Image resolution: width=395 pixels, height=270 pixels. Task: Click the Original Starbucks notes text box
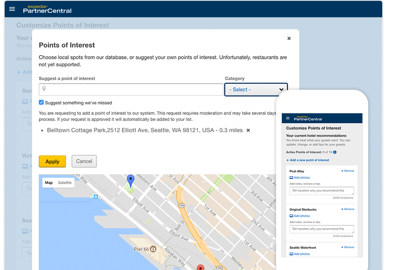(x=322, y=229)
